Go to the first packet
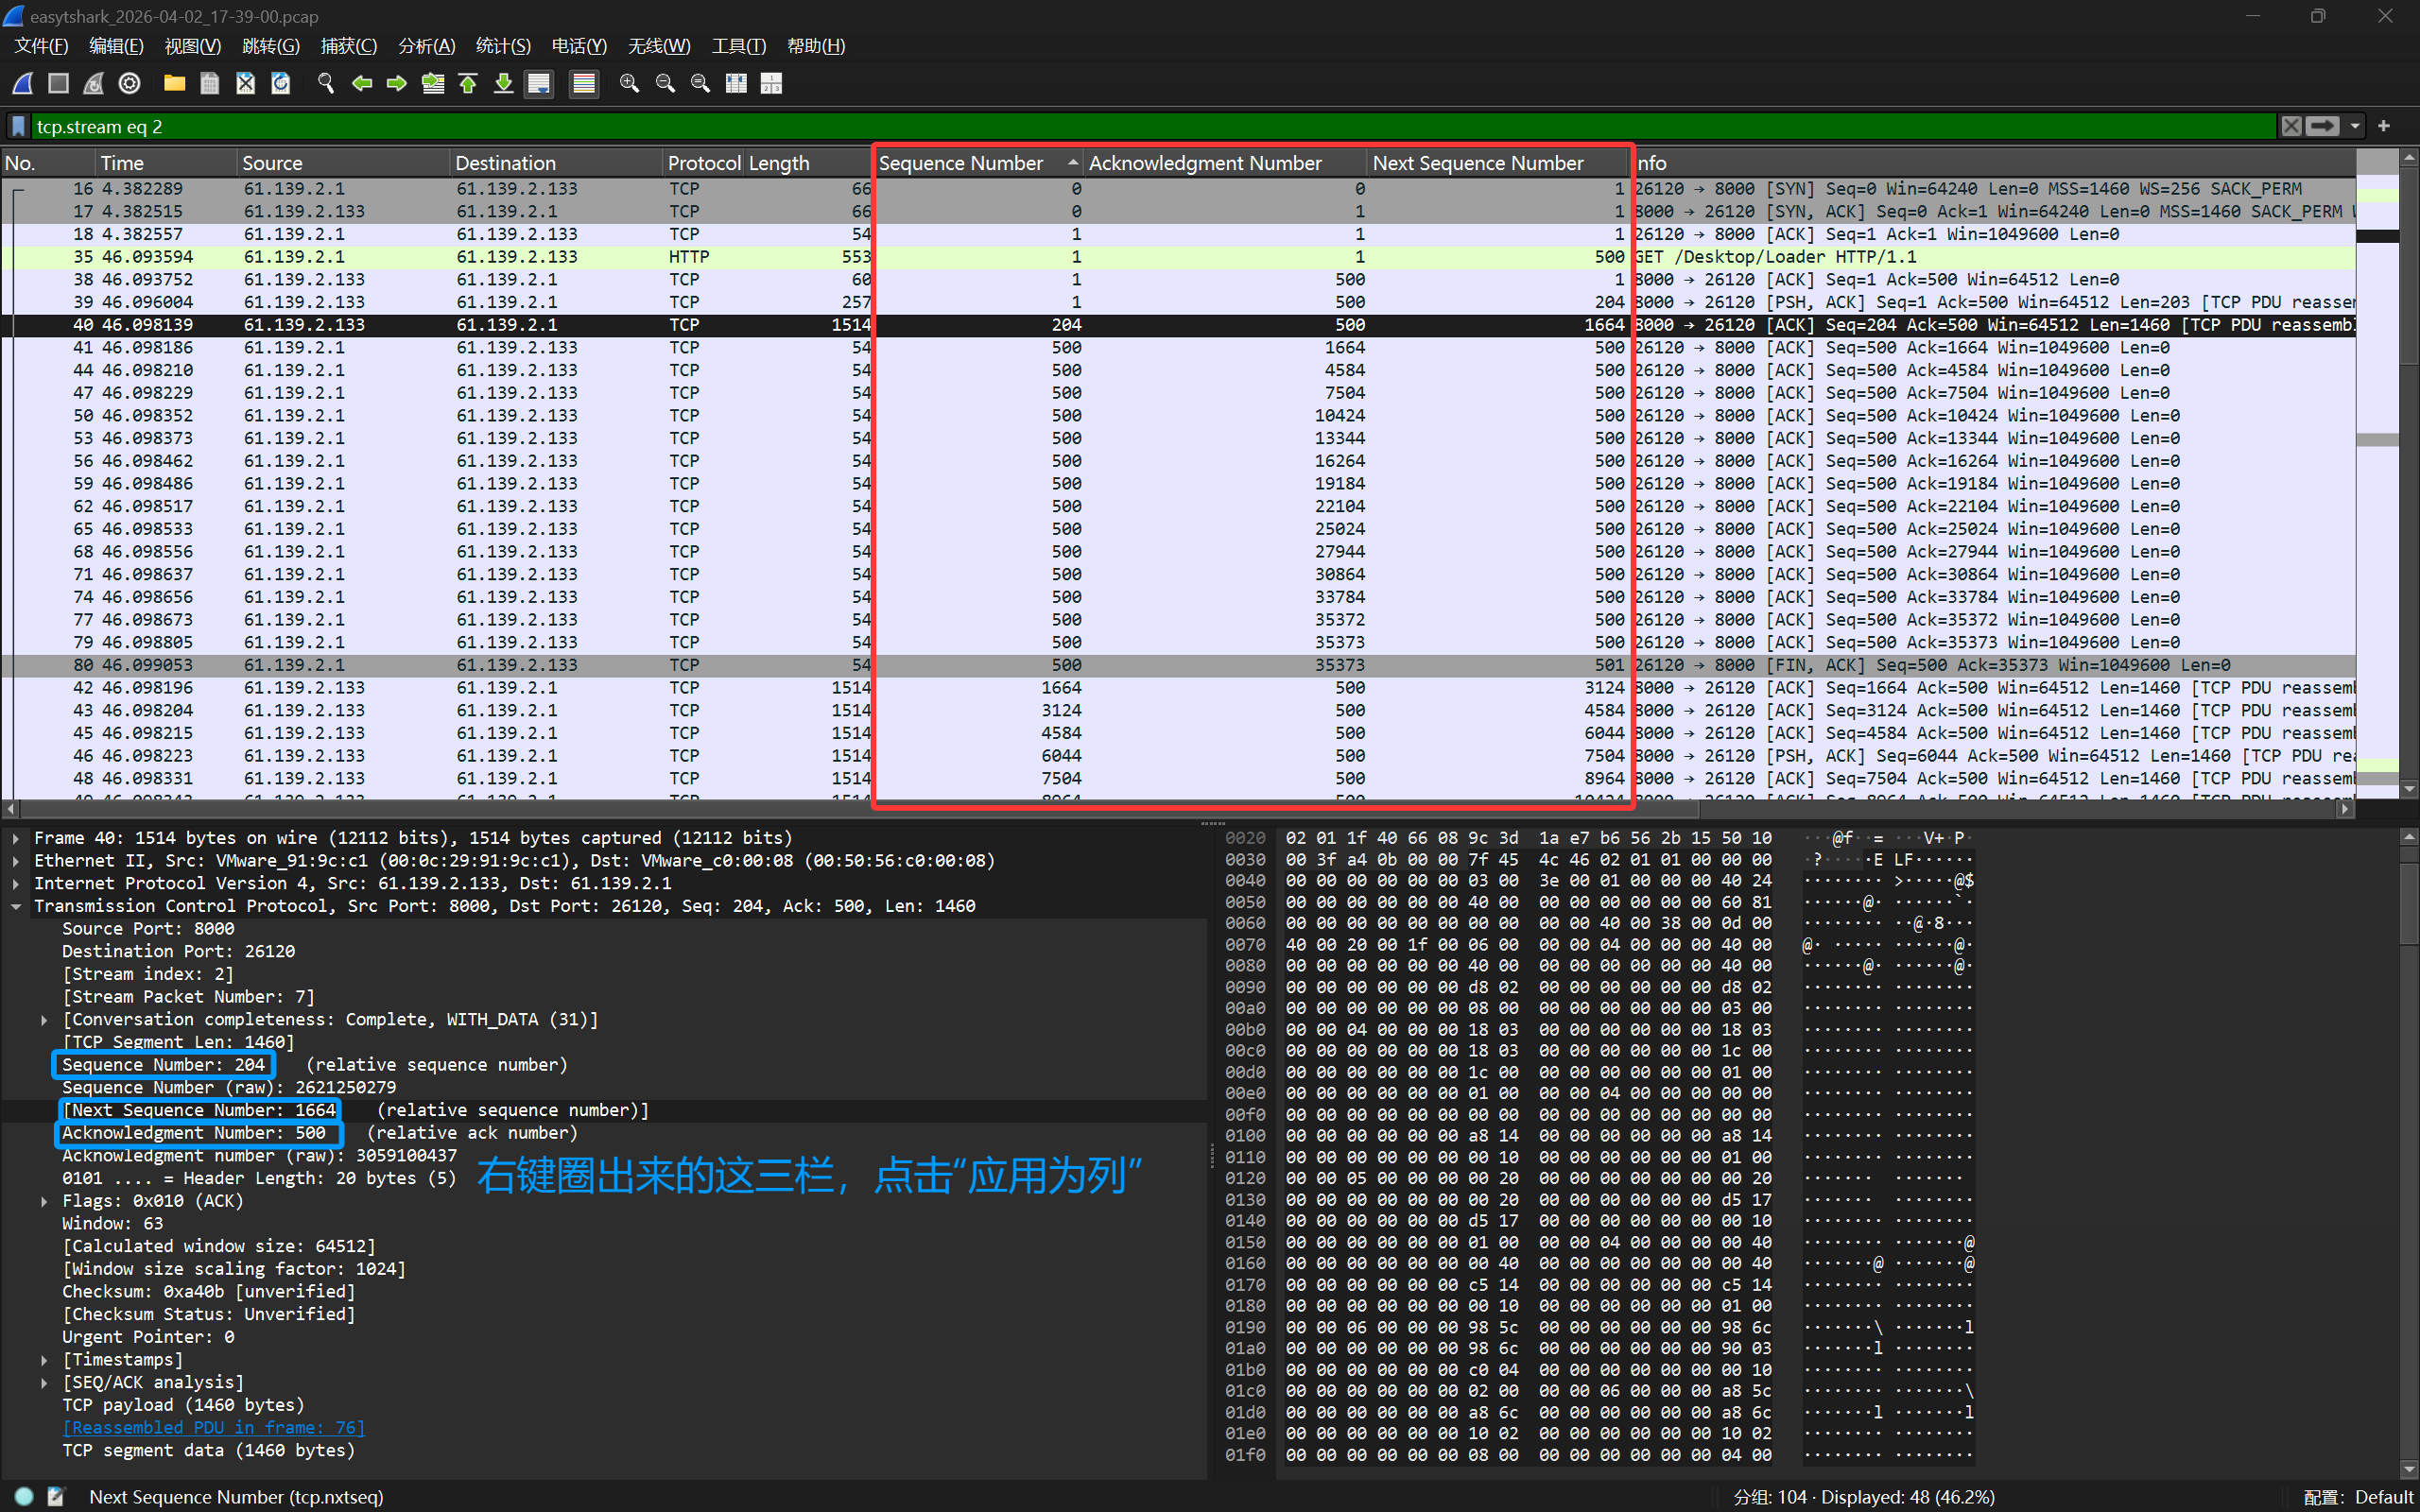Viewport: 2420px width, 1512px height. (x=468, y=84)
